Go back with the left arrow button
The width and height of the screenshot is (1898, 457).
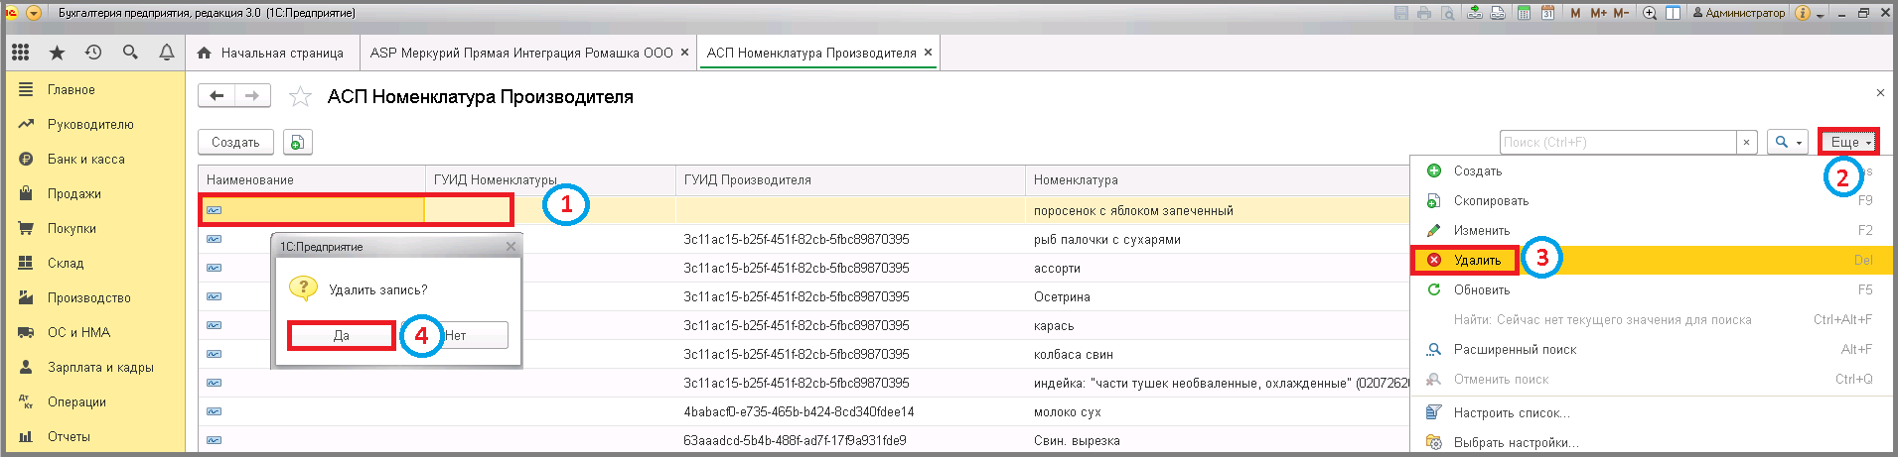217,96
